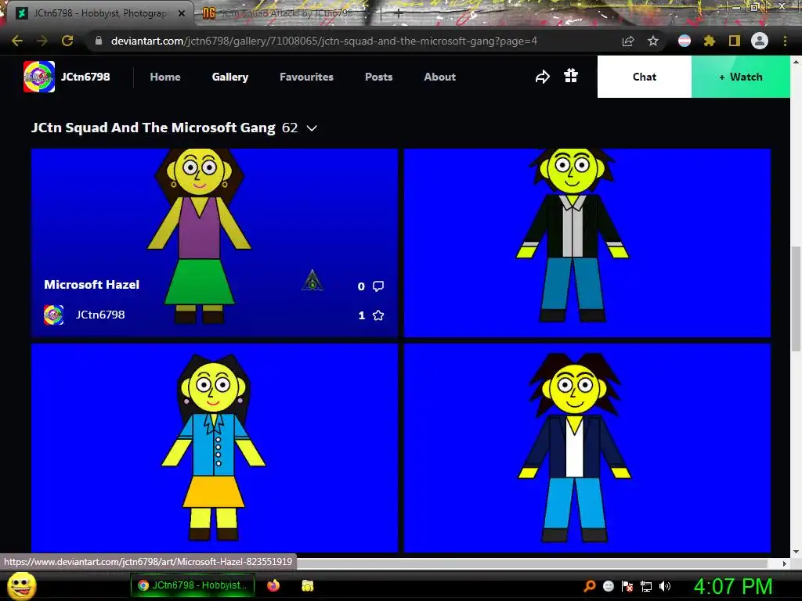Viewport: 802px width, 601px height.
Task: Expand the gallery folder dropdown chevron
Action: [x=312, y=128]
